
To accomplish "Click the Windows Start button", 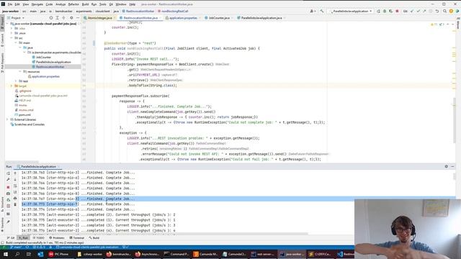I will (x=6, y=254).
